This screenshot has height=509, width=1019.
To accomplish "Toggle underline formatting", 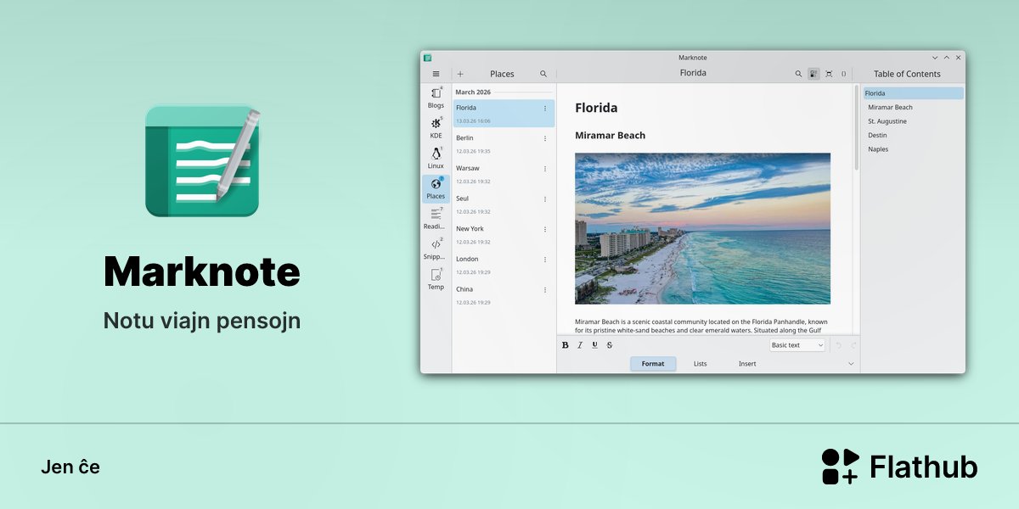I will [594, 345].
